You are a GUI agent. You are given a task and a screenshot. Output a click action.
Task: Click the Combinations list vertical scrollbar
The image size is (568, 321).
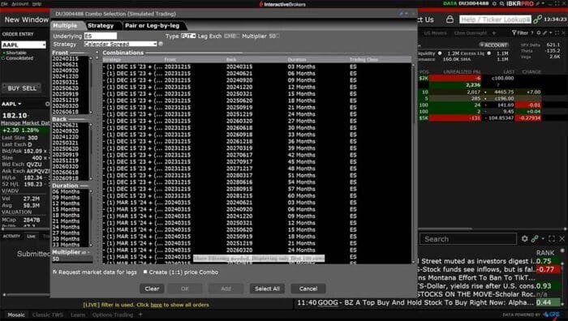point(413,163)
